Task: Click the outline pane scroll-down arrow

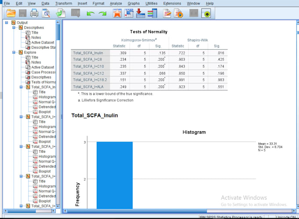Action: click(x=58, y=206)
